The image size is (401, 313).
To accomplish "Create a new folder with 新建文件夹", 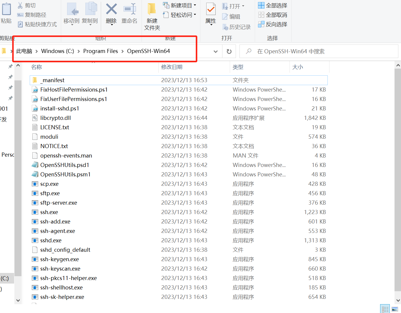I will [x=152, y=17].
